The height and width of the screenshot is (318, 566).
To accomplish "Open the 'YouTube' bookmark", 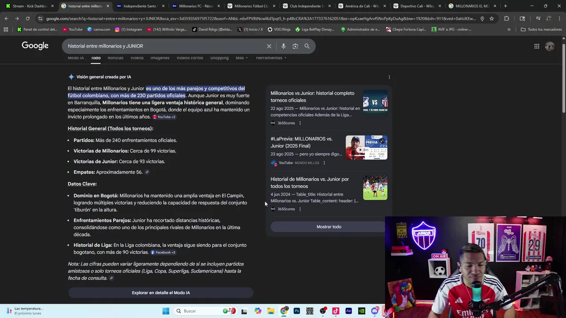I will click(x=73, y=30).
